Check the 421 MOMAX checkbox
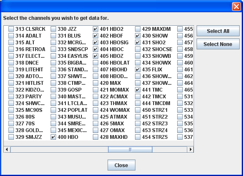Screen dimensions: 243x176 95,90
